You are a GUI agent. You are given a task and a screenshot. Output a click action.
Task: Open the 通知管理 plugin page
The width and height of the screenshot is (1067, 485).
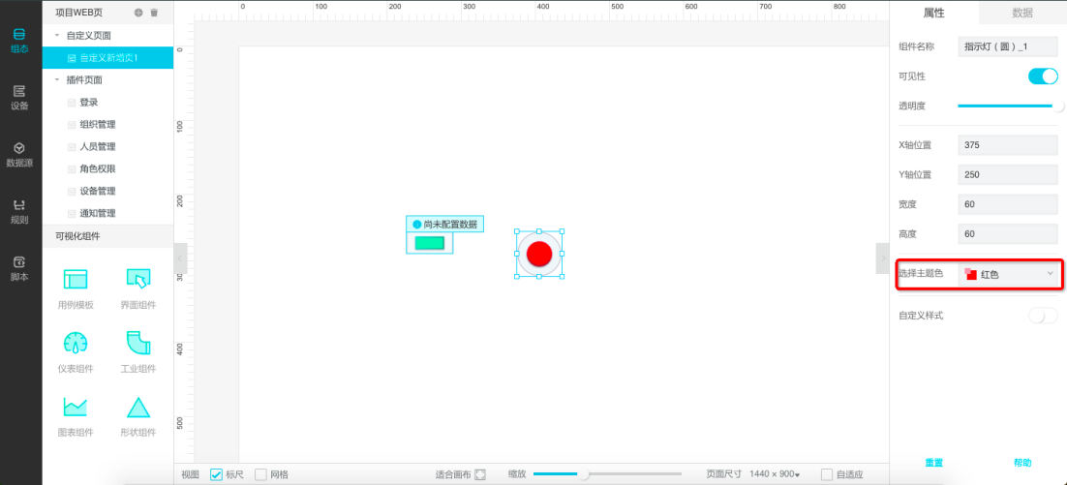(x=98, y=213)
